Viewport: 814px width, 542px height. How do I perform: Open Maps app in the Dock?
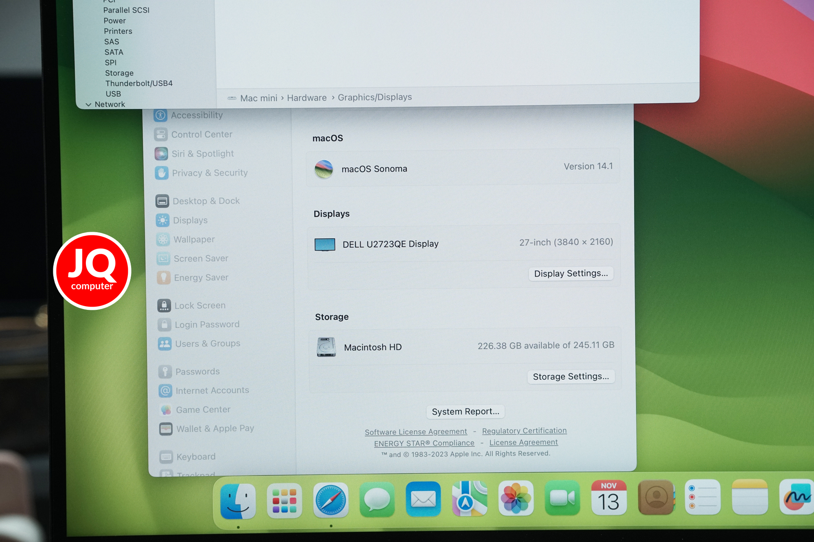click(x=470, y=499)
